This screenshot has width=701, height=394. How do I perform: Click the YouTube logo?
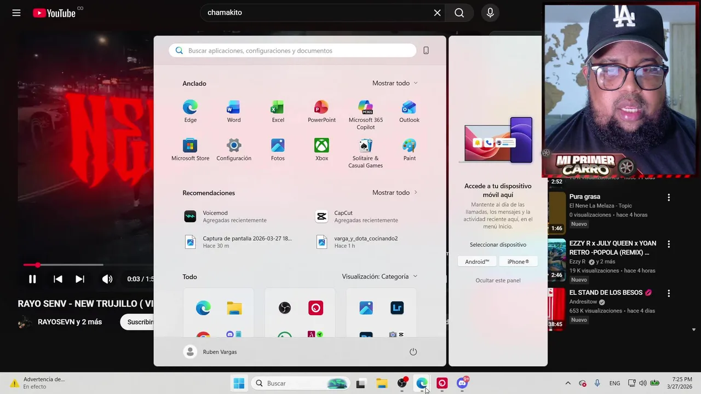tap(54, 13)
